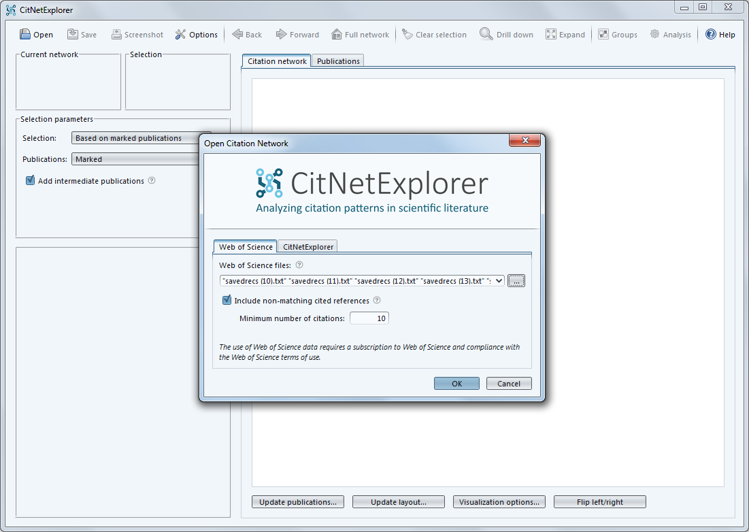Uncheck Include non-matching cited references
The width and height of the screenshot is (749, 532).
pyautogui.click(x=227, y=300)
